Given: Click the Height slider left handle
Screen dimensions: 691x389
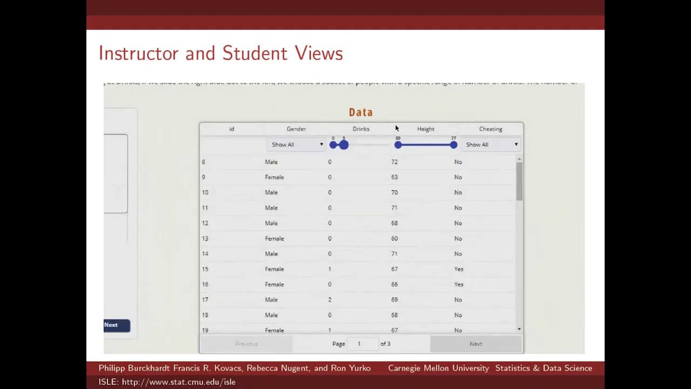Looking at the screenshot, I should [x=398, y=145].
